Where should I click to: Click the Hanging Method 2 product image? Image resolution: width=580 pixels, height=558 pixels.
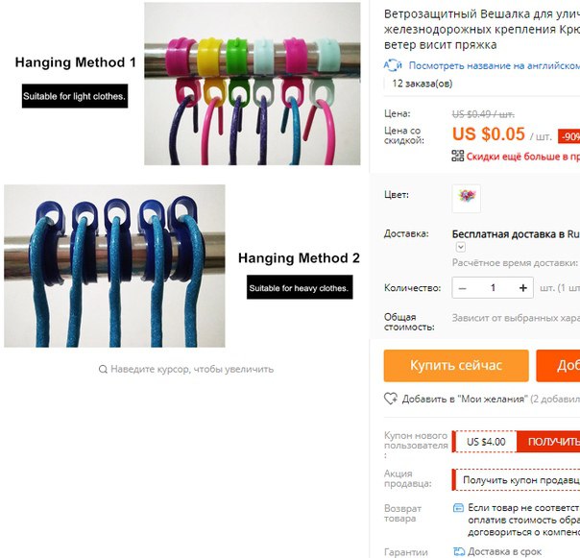114,266
